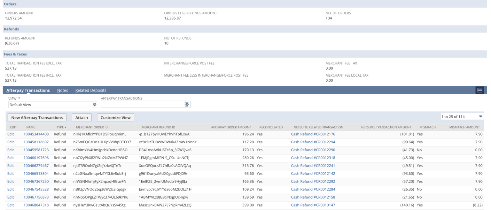Open the Default View dropdown

[53, 104]
